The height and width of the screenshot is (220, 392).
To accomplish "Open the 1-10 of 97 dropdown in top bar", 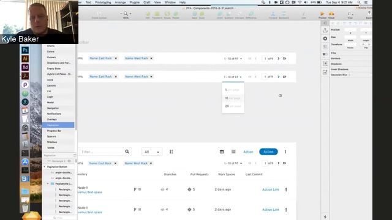I will (233, 59).
